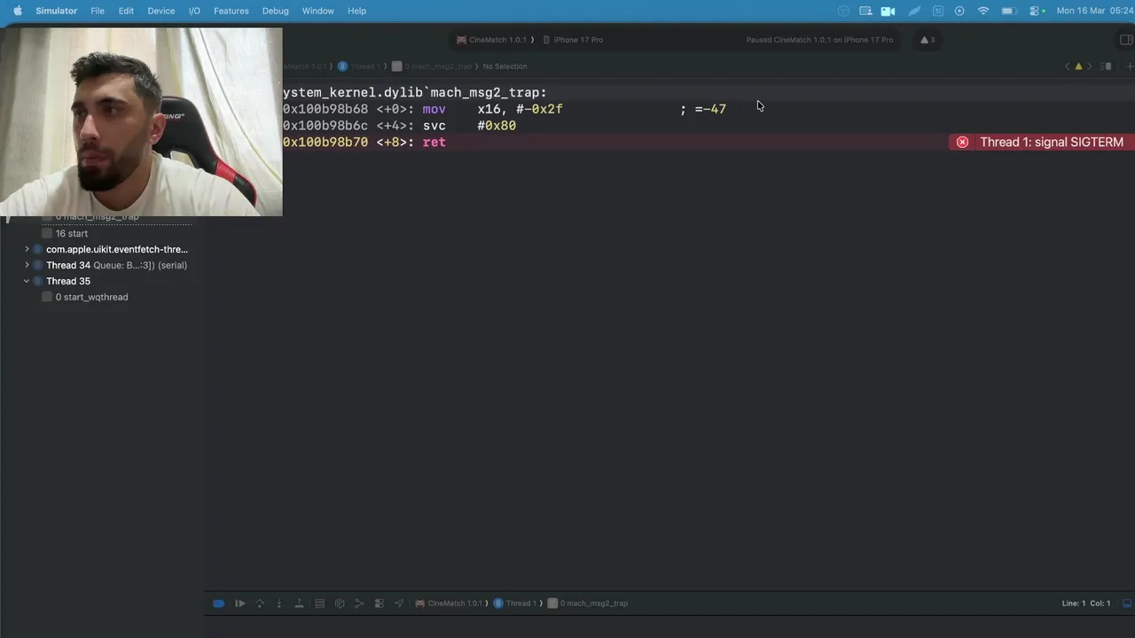Select the 16 start stack frame
Viewport: 1135px width, 638px height.
click(65, 233)
